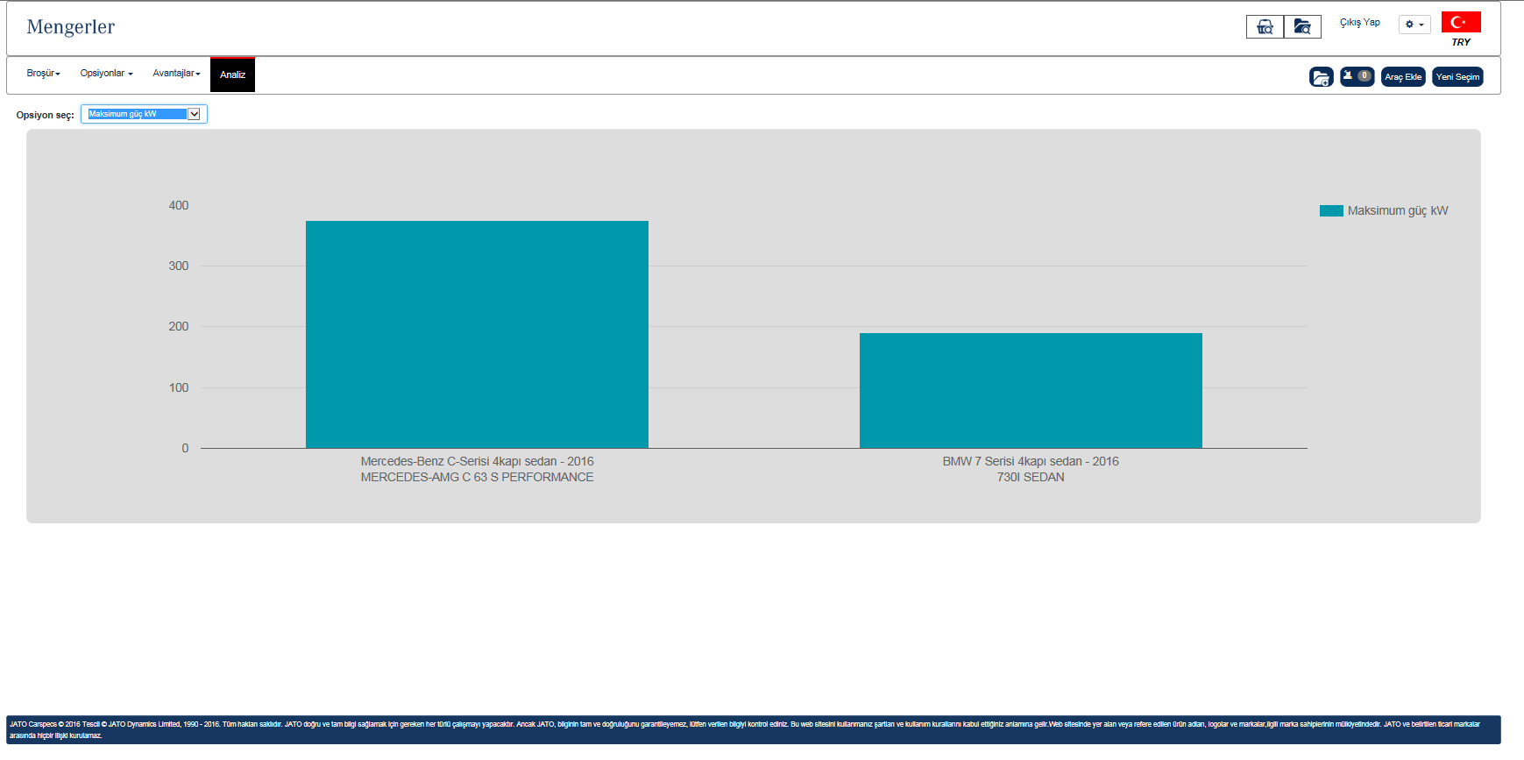Click the BMW 730i Sedan bar

[x=1031, y=391]
